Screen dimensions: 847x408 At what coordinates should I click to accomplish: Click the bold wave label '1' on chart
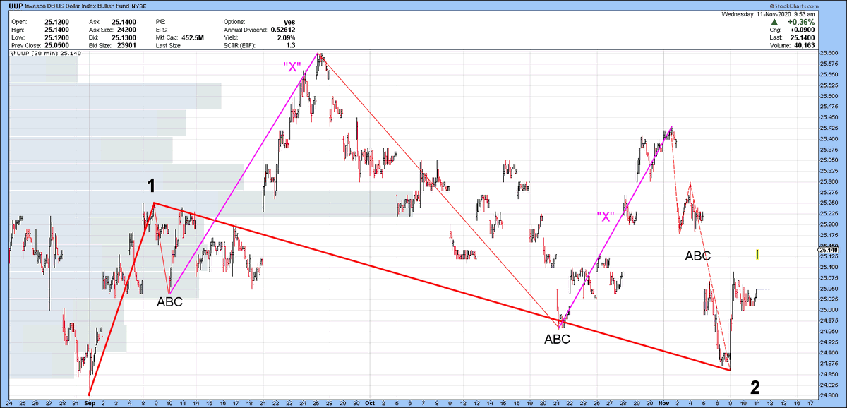pos(151,186)
